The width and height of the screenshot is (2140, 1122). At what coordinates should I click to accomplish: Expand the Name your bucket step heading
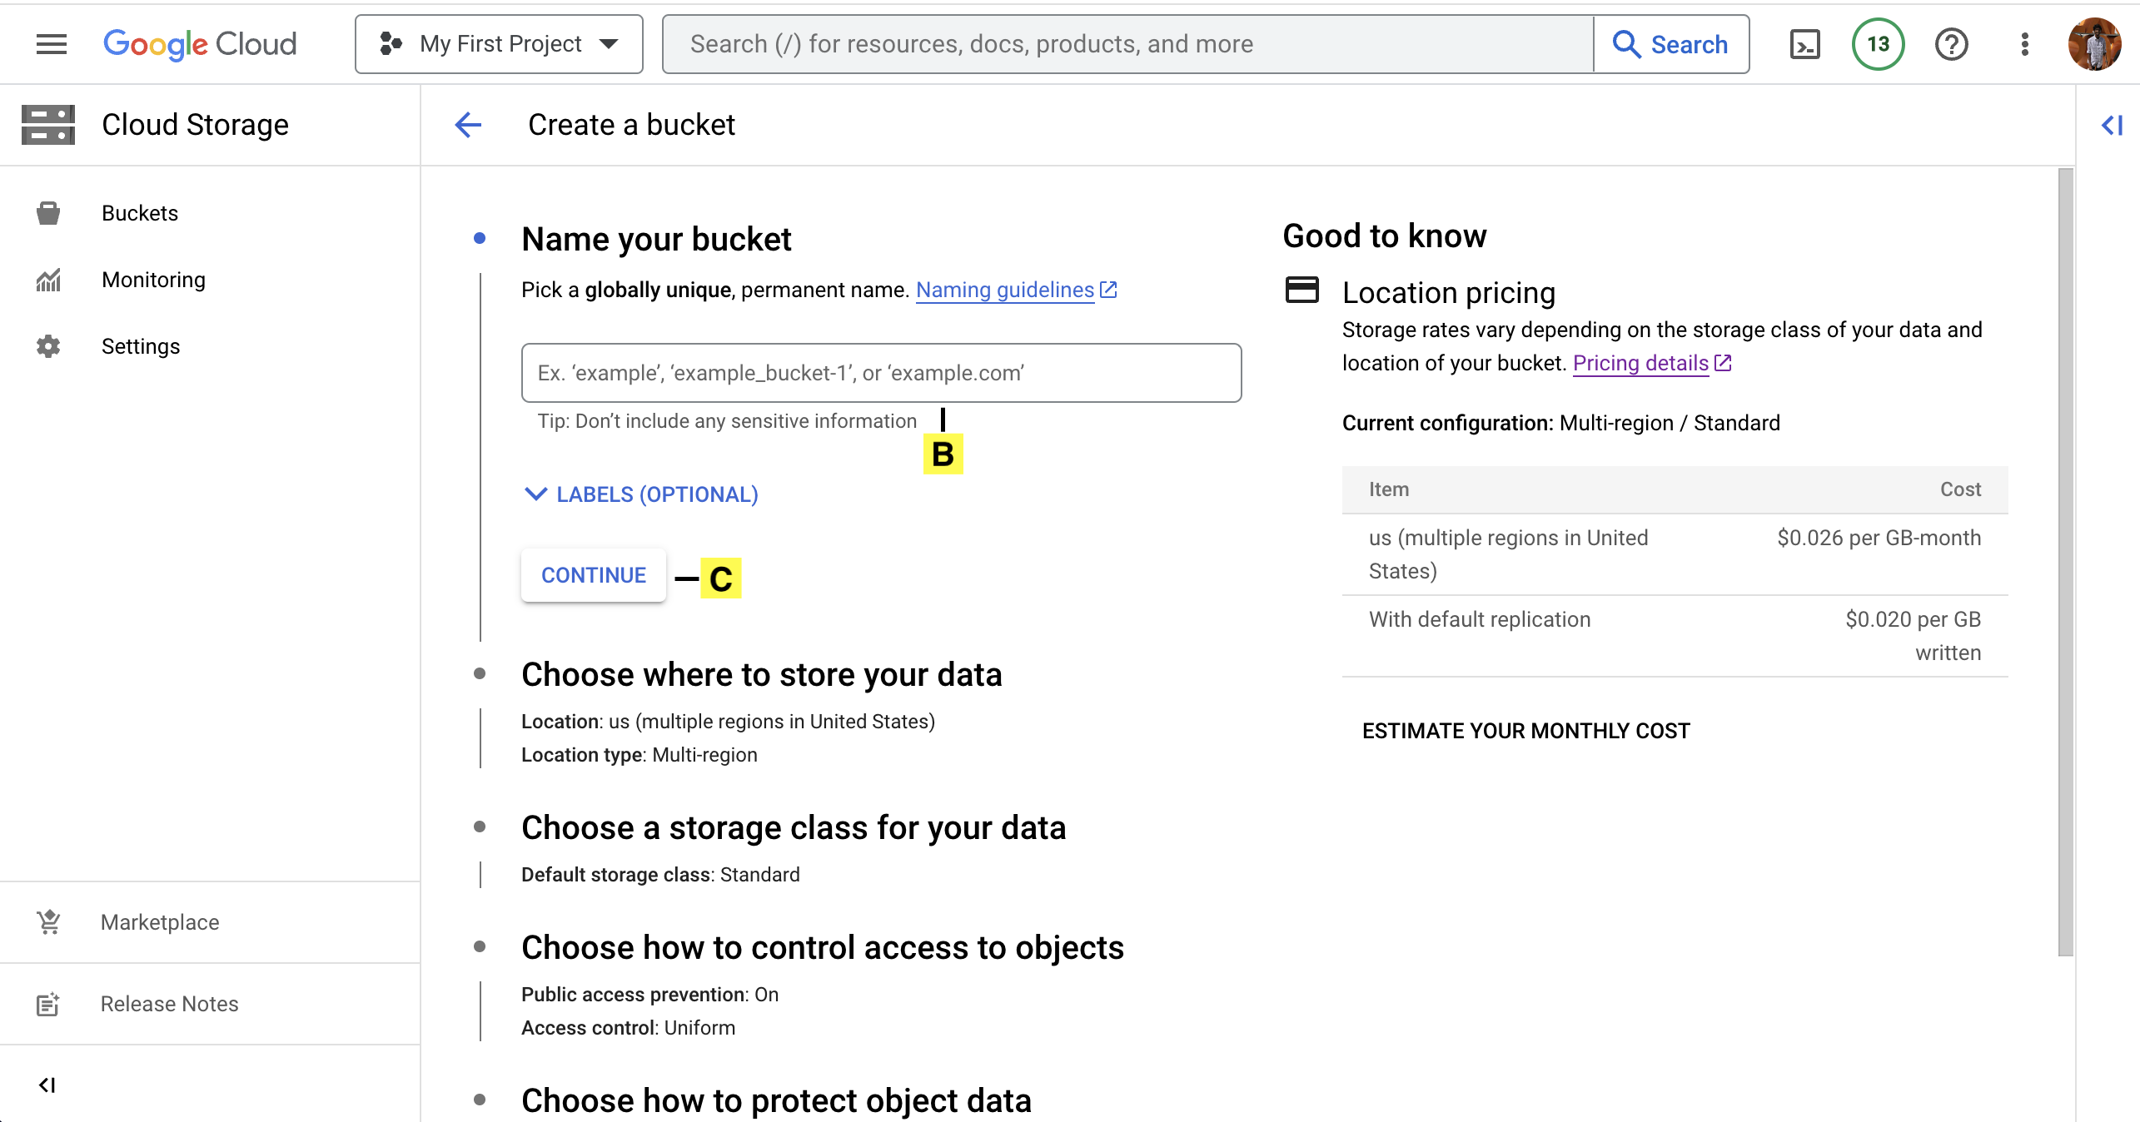click(x=656, y=239)
